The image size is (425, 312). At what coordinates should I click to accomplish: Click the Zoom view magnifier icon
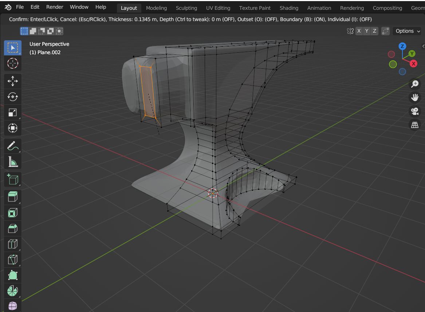(415, 84)
